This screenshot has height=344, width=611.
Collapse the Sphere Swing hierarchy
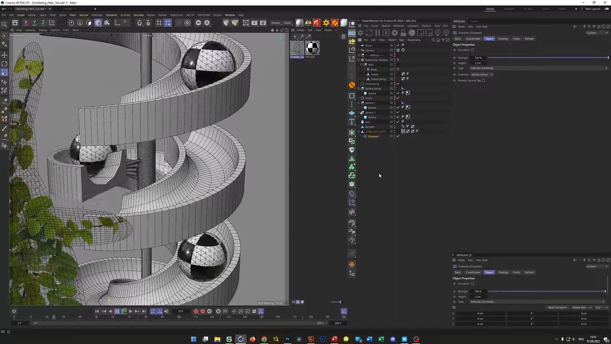pyautogui.click(x=358, y=88)
